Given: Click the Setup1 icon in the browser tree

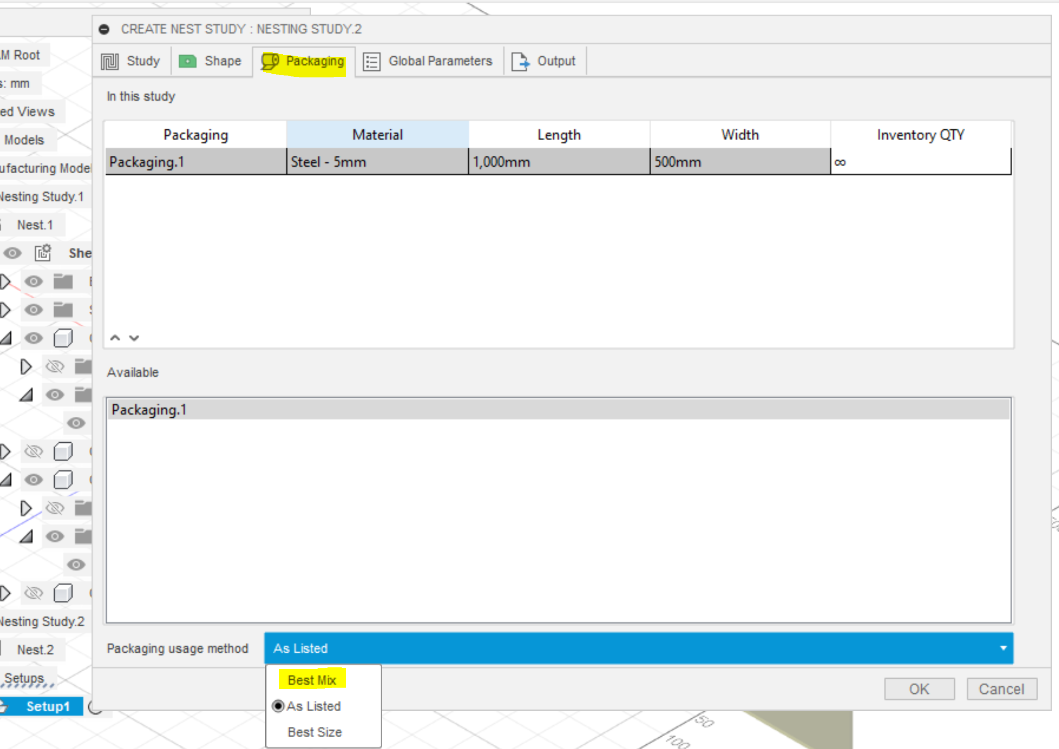Looking at the screenshot, I should click(4, 707).
